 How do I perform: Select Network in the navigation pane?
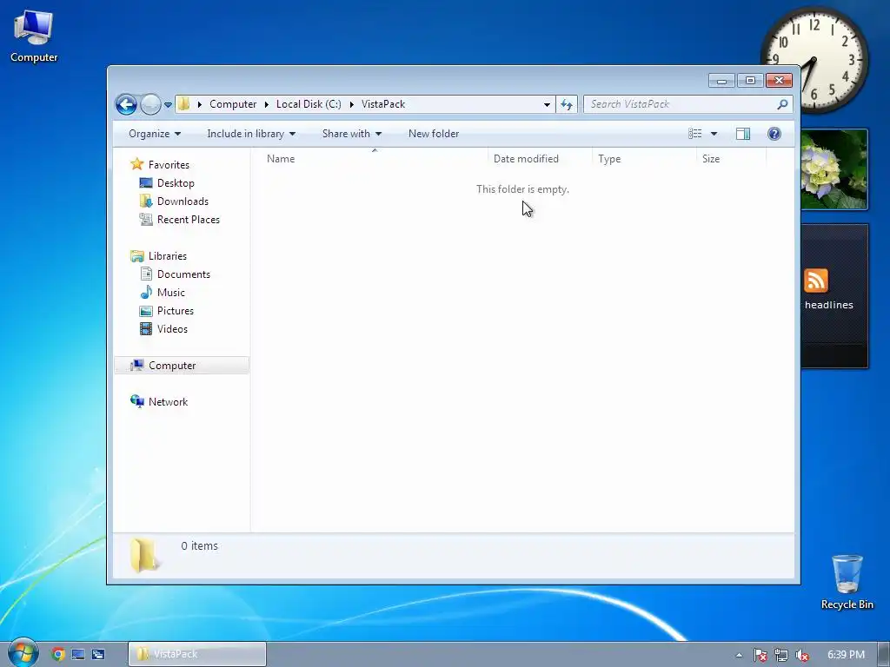click(x=168, y=402)
